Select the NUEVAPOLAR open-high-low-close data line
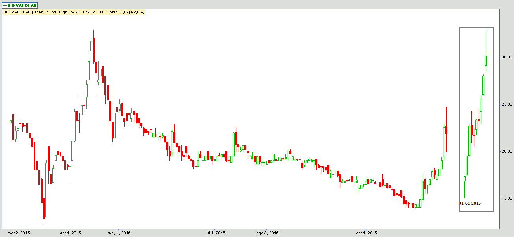The height and width of the screenshot is (237, 514). (x=74, y=12)
